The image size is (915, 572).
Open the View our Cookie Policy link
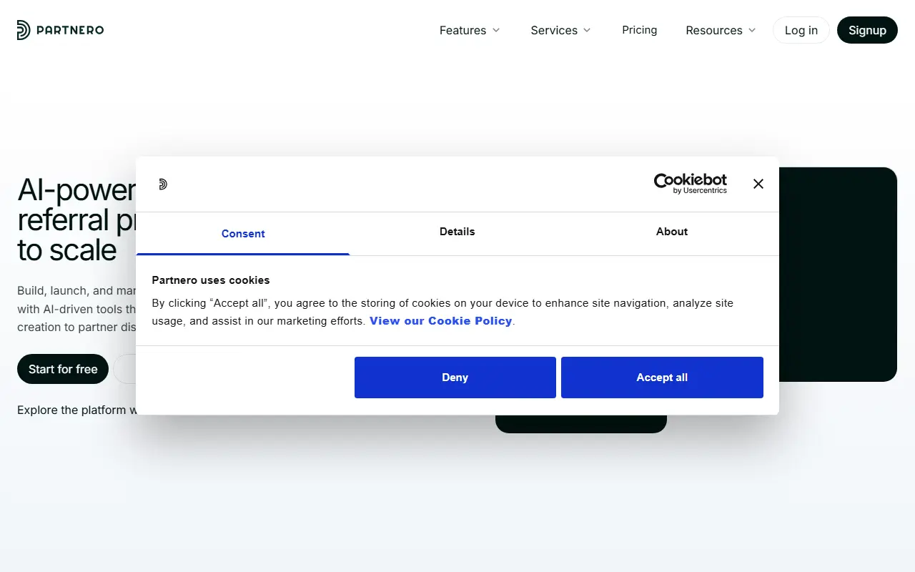click(441, 321)
